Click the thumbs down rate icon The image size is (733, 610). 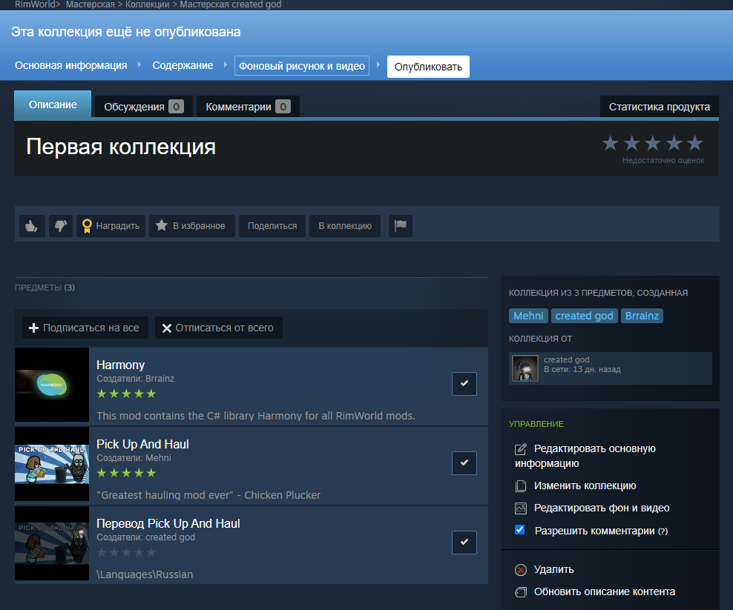61,226
